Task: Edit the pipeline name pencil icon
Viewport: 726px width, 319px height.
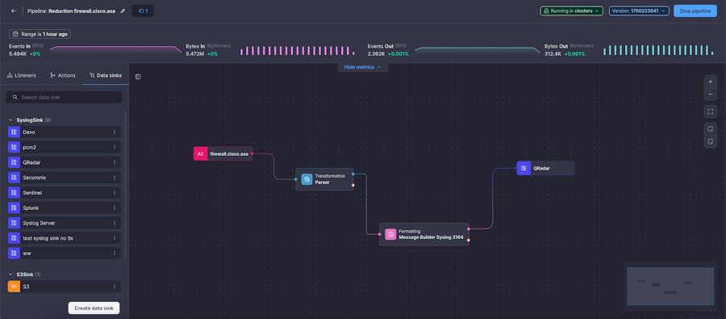Action: coord(123,10)
